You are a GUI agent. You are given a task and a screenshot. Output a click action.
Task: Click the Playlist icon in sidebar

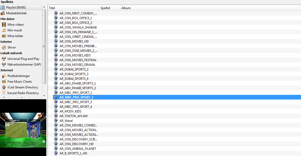click(3, 8)
